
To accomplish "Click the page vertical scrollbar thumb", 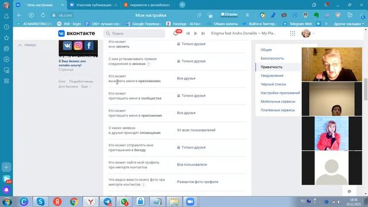I will click(366, 89).
